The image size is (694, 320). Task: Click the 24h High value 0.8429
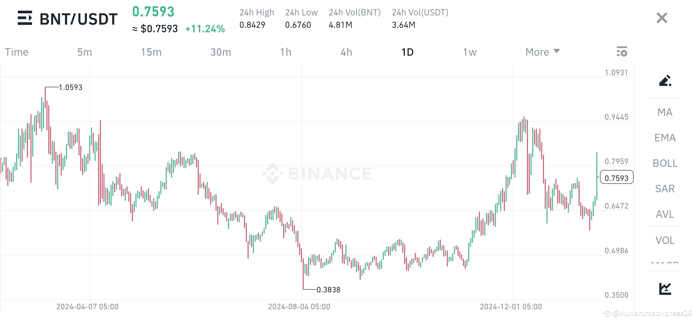coord(252,25)
